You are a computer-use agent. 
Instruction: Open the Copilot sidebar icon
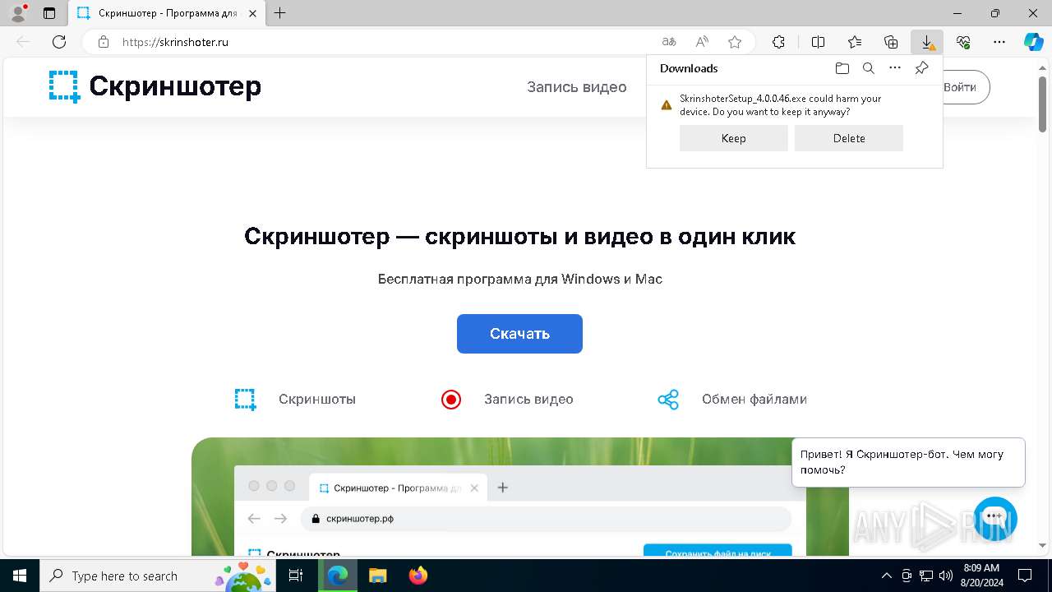[1034, 42]
